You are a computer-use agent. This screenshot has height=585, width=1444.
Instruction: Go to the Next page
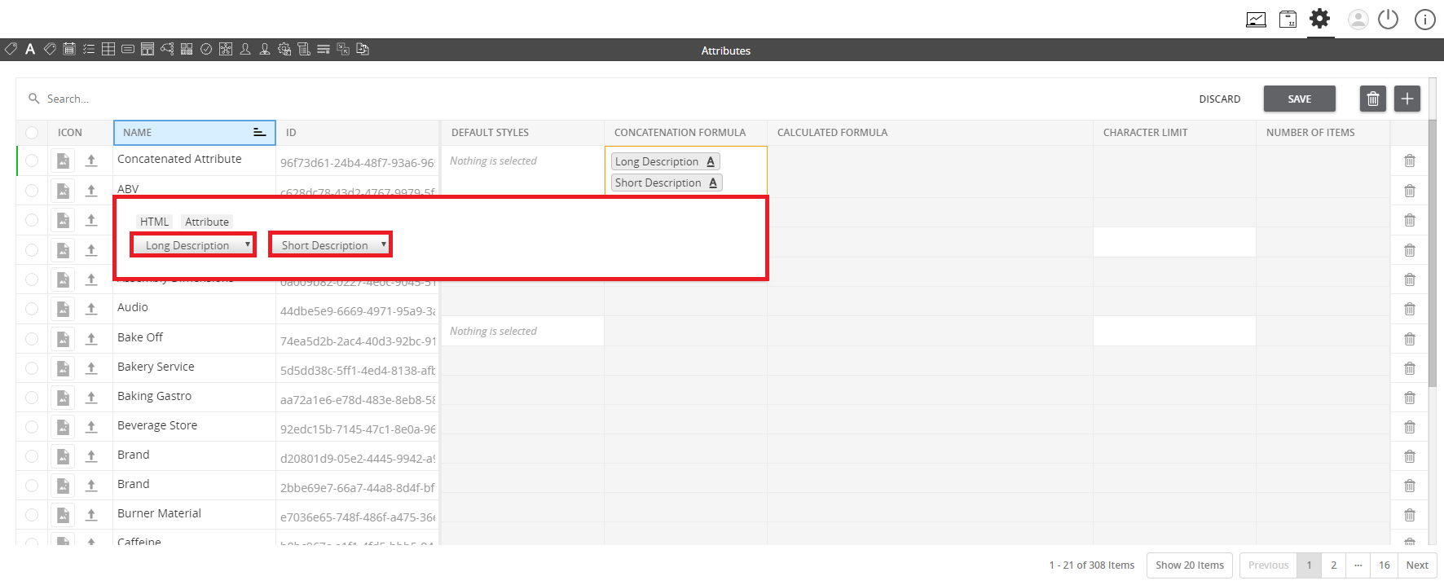pyautogui.click(x=1417, y=565)
